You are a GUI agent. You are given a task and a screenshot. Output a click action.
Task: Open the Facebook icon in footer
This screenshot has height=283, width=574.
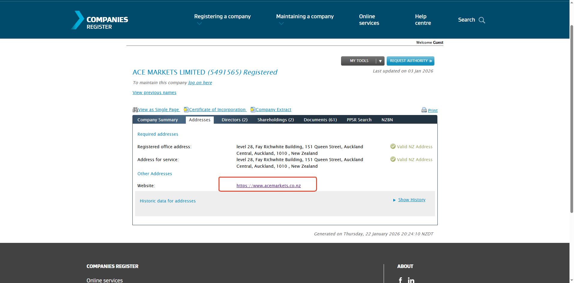coord(400,280)
